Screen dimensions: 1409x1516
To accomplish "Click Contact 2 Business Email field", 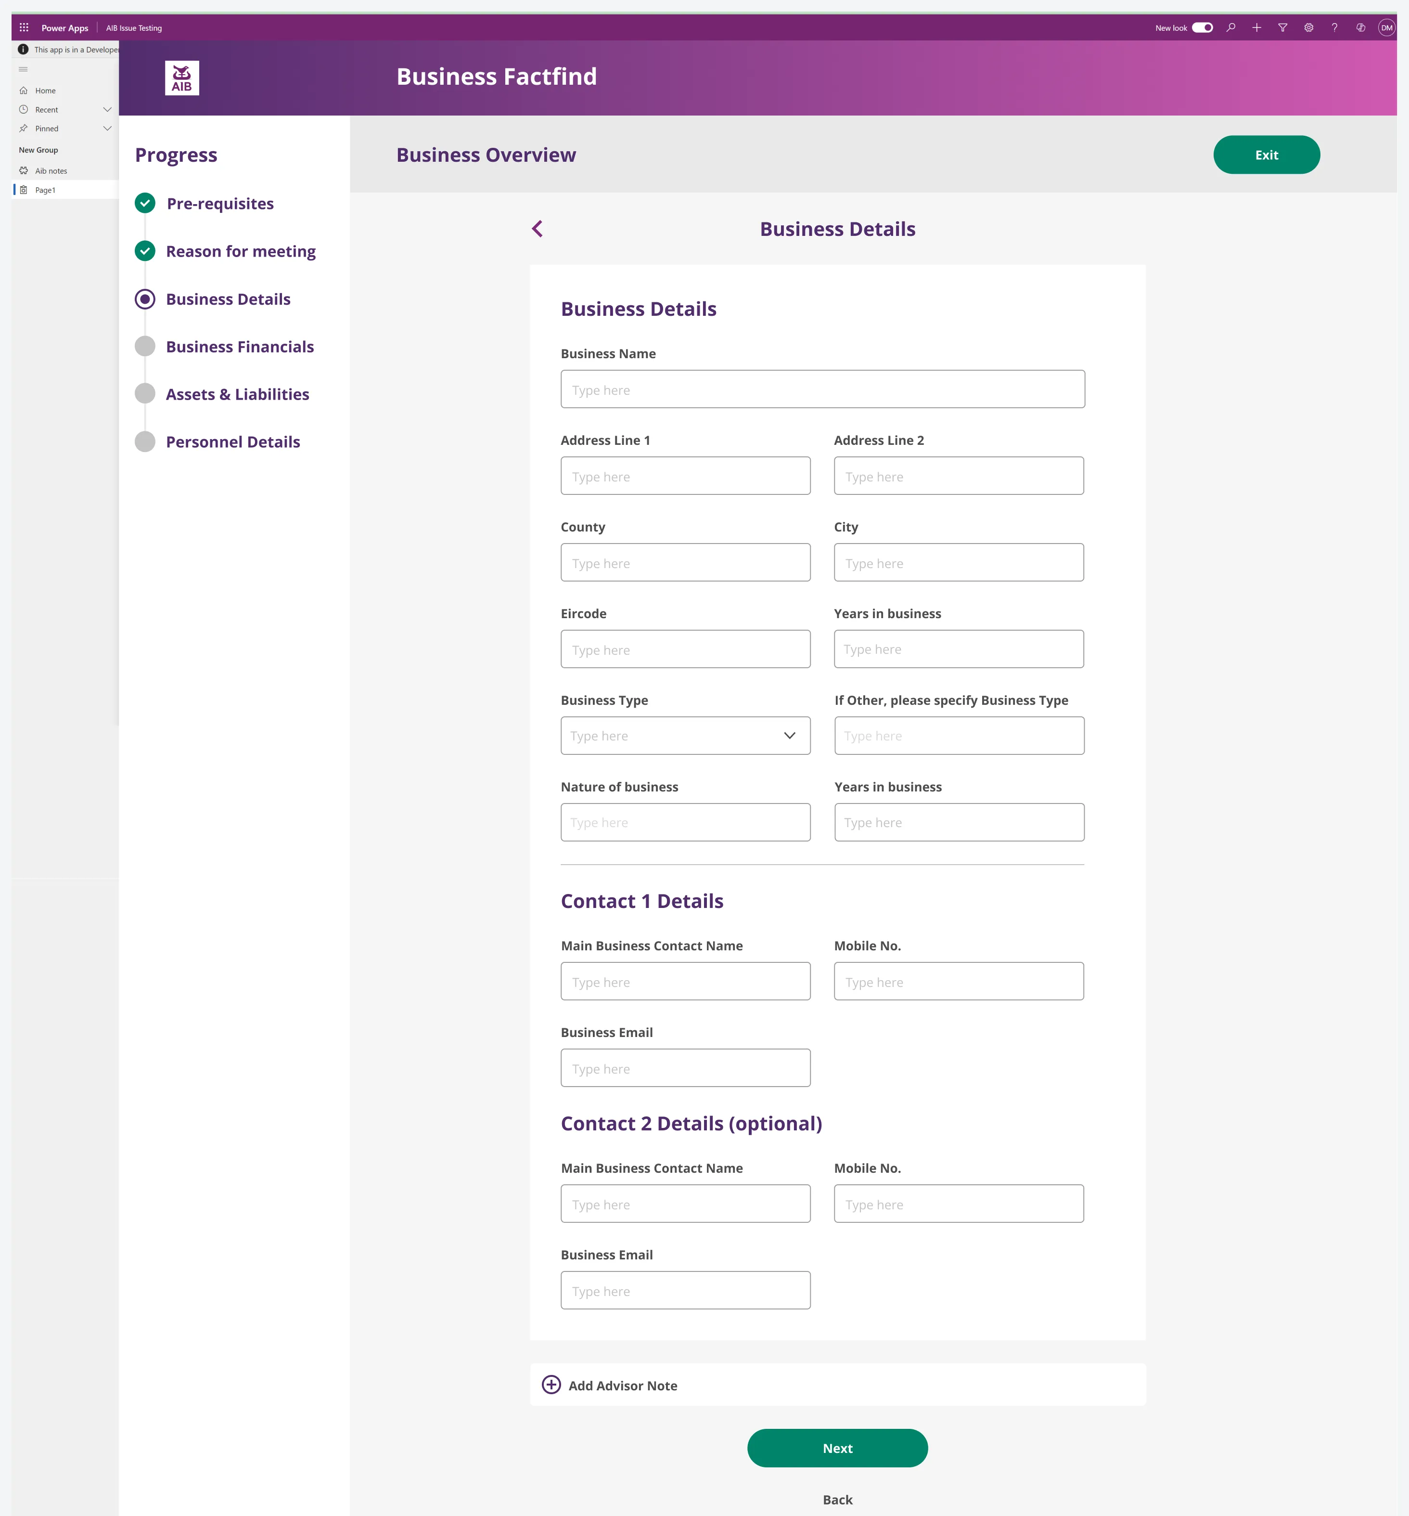I will coord(685,1290).
